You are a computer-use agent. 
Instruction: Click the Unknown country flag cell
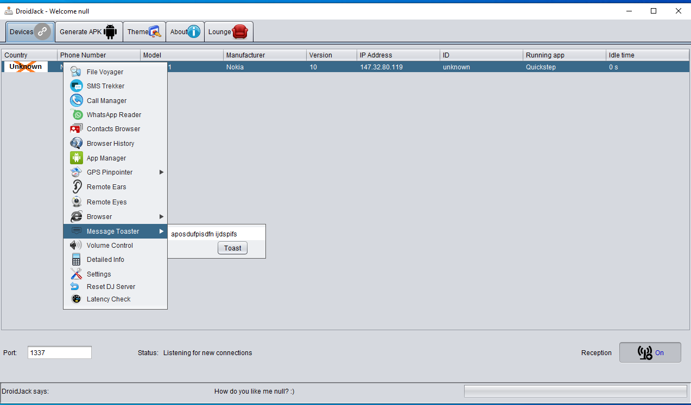click(x=26, y=67)
